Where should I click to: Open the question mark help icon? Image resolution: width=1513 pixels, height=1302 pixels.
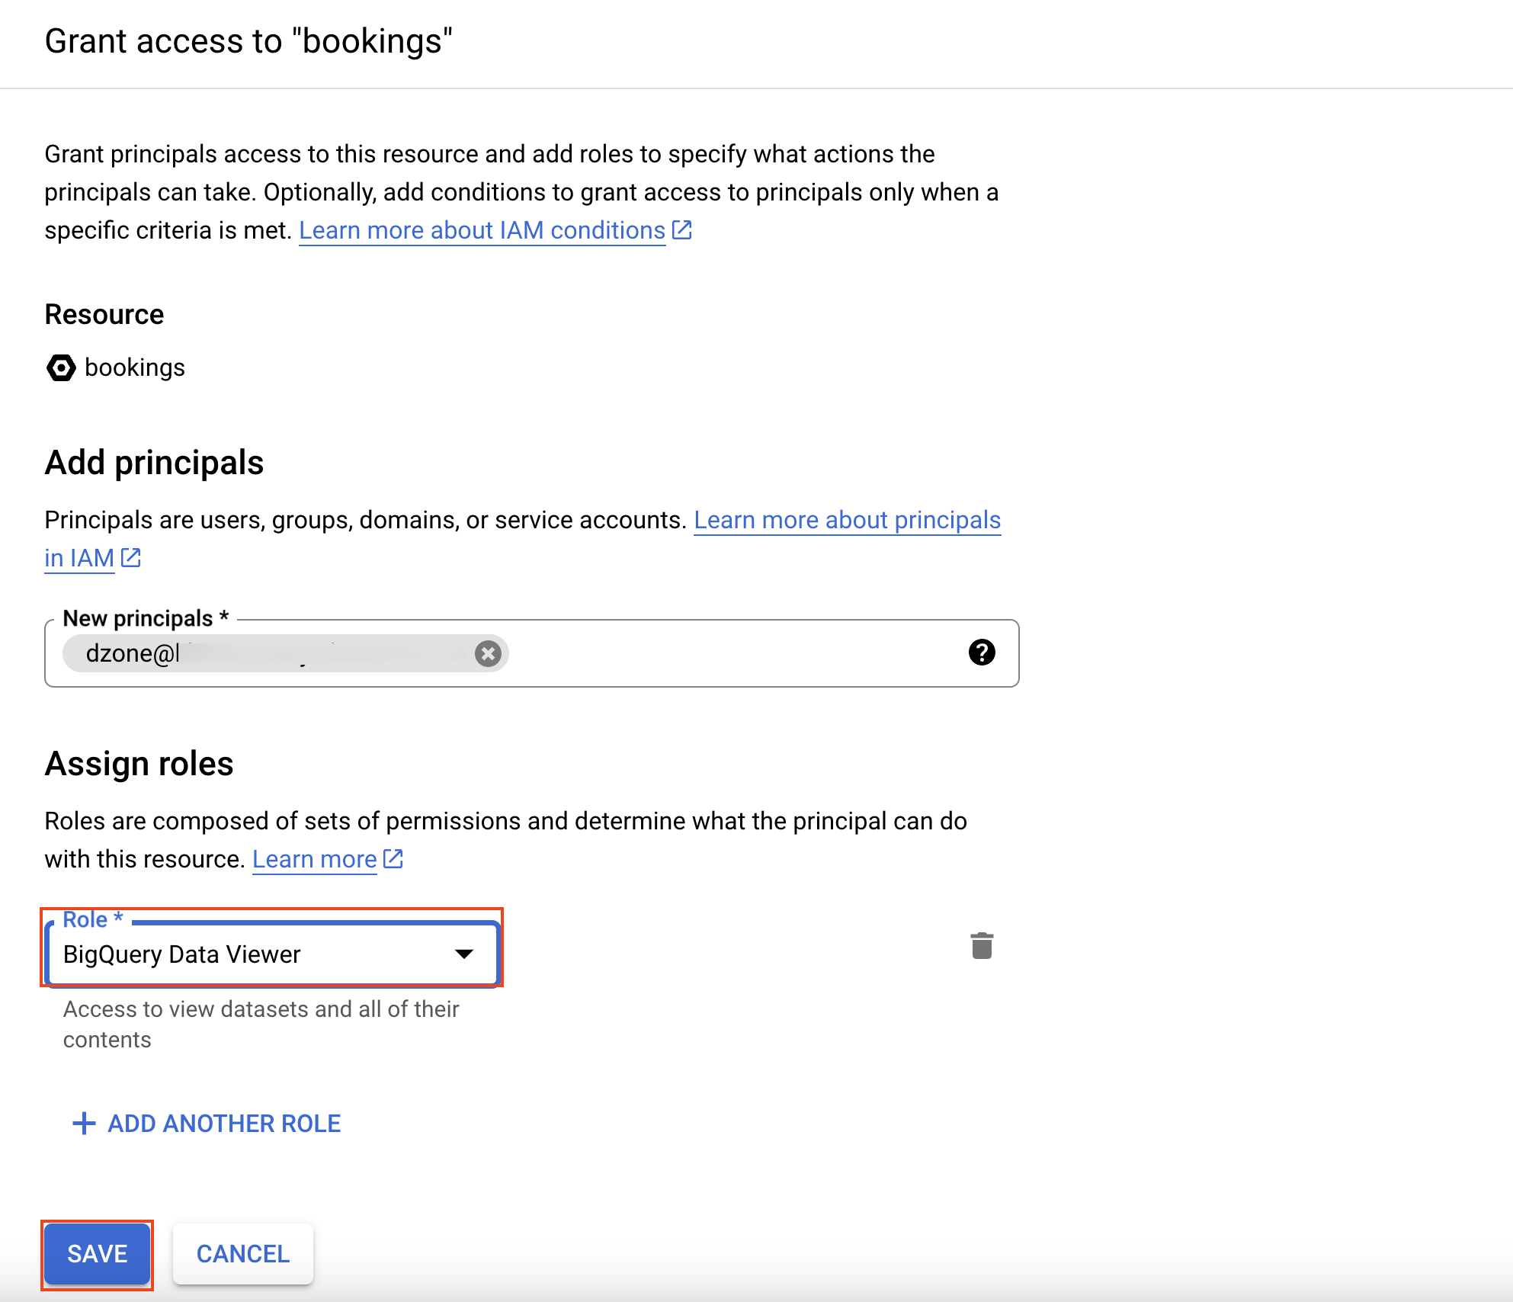[982, 653]
